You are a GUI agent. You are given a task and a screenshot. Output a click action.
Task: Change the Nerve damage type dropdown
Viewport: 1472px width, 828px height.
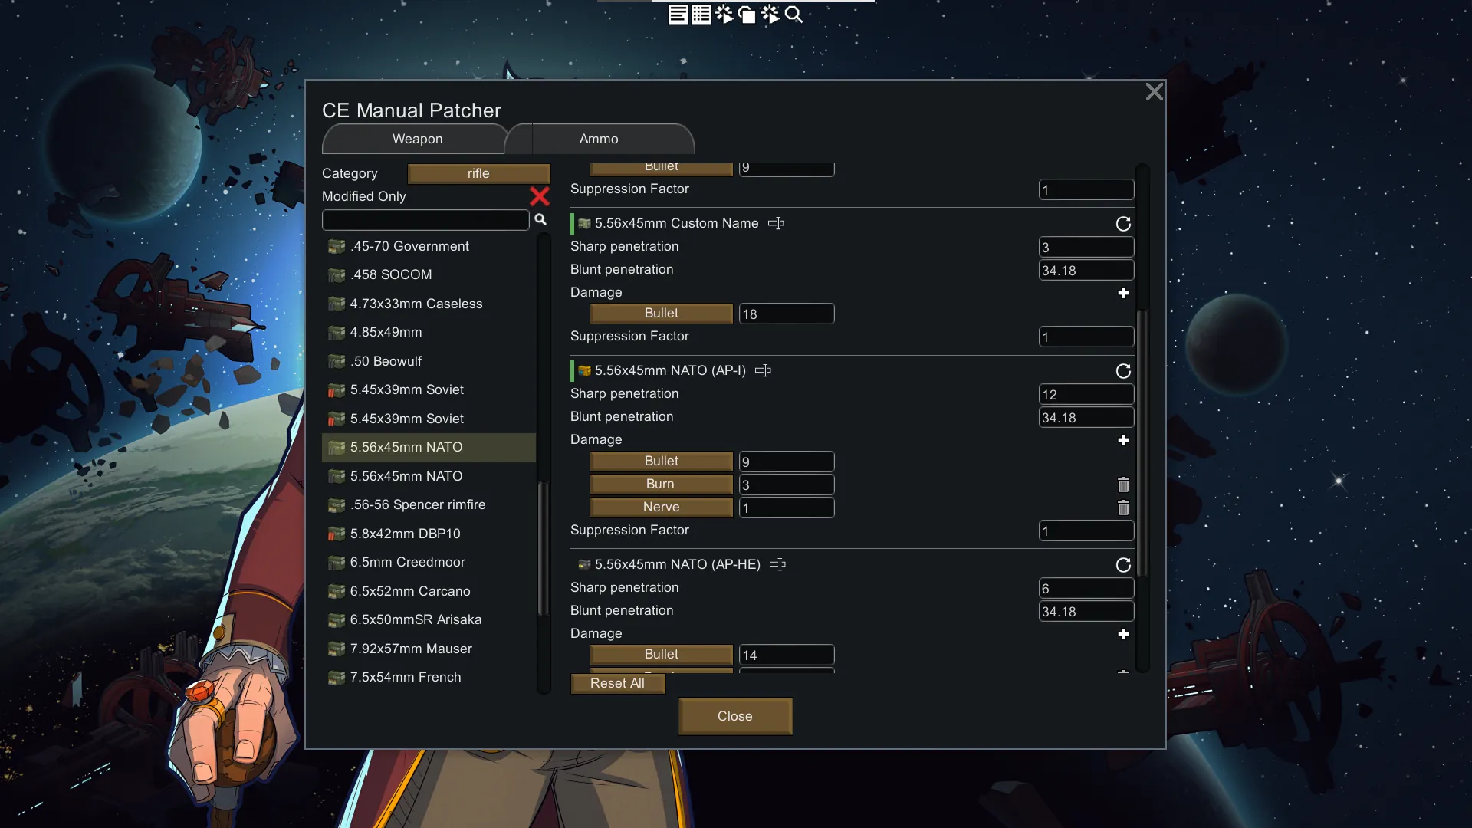click(661, 507)
